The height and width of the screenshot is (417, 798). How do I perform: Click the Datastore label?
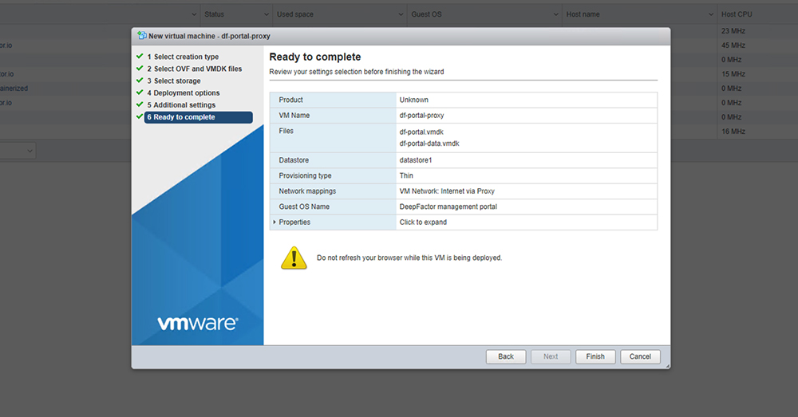(x=294, y=160)
